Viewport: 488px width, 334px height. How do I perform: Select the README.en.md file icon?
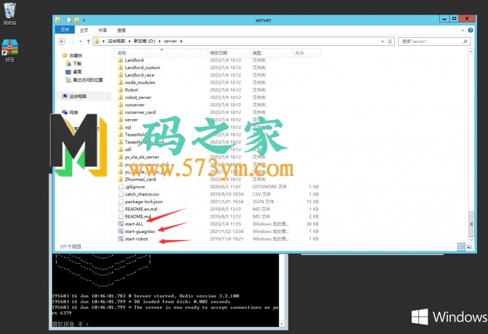(x=121, y=209)
